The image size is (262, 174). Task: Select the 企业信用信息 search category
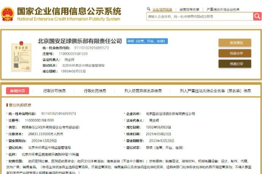click(x=162, y=9)
